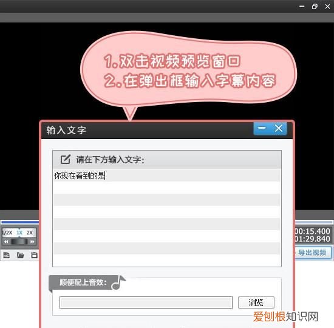Click the jog shuttle between the arrow buttons
Screen dimensions: 334x328
(x=19, y=242)
